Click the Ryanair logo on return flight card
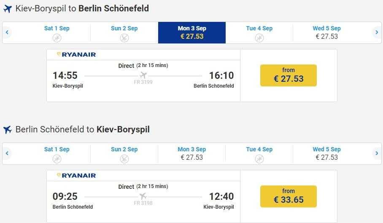 pyautogui.click(x=76, y=175)
